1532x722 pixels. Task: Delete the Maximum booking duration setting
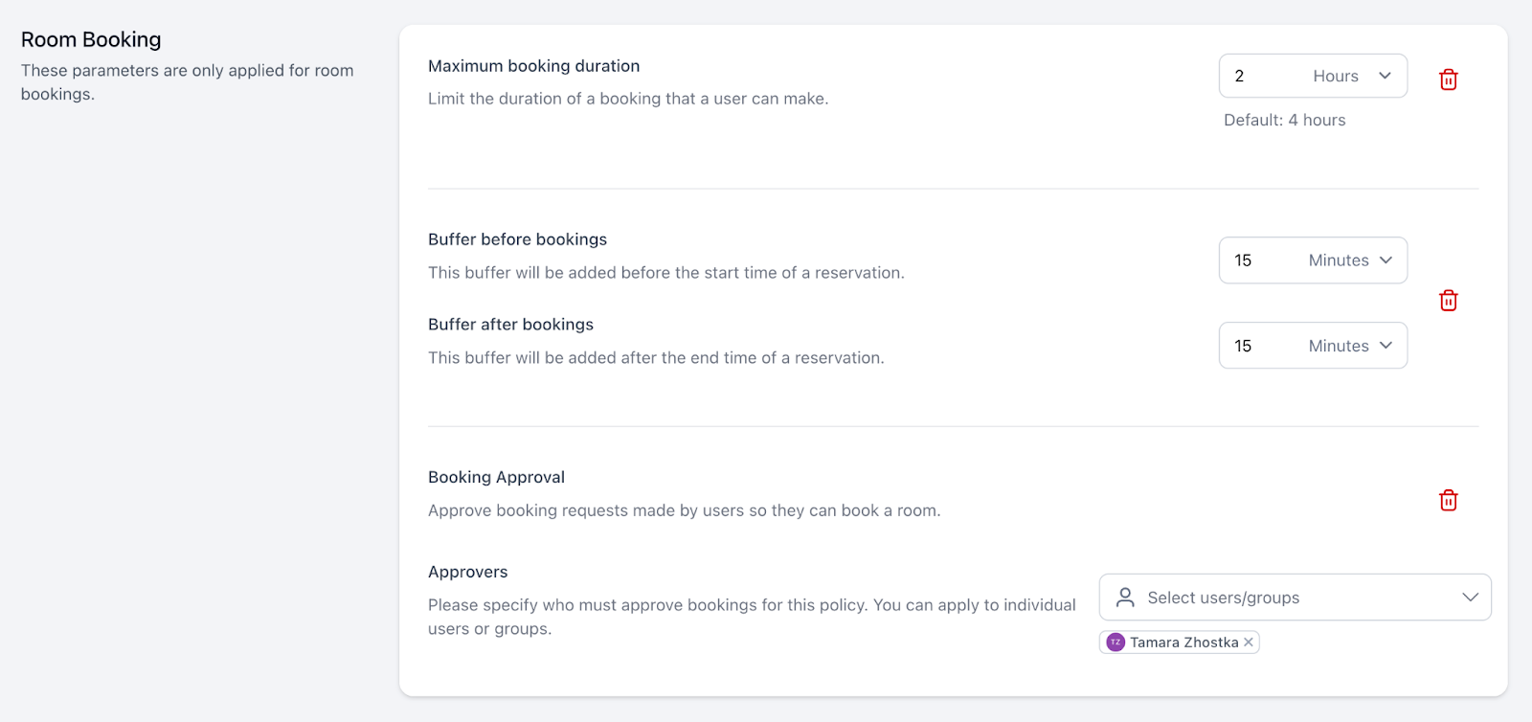click(1448, 79)
